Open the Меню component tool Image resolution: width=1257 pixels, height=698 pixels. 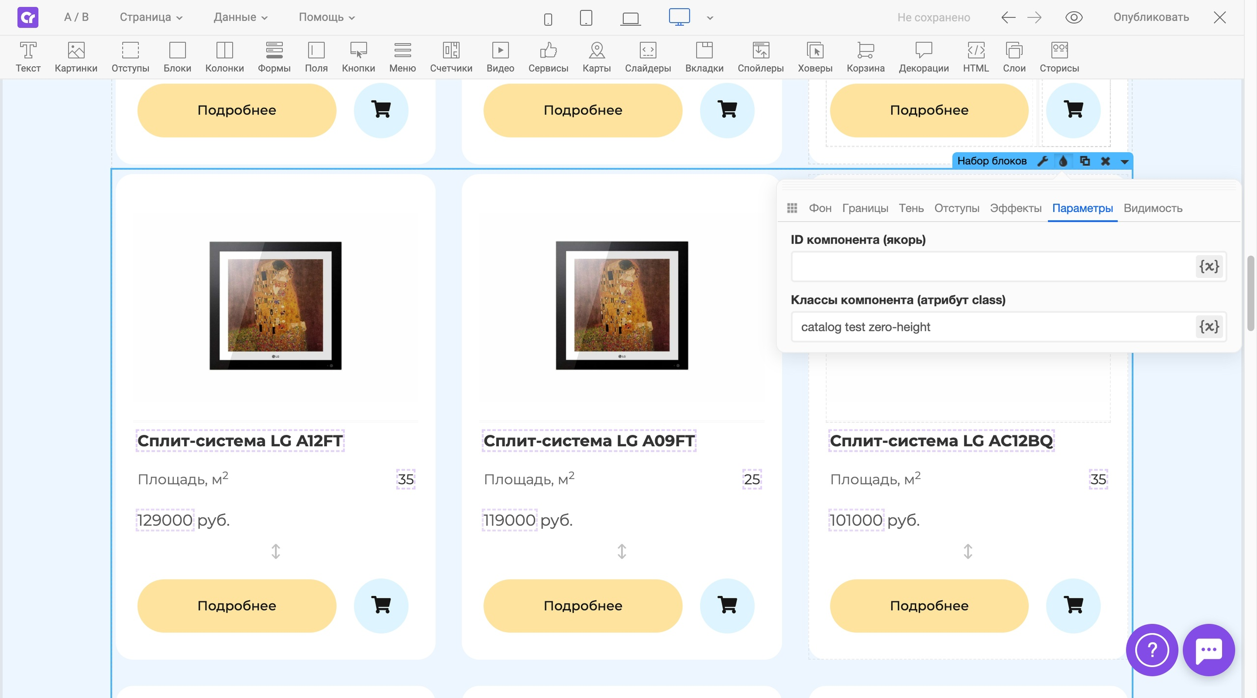coord(403,57)
